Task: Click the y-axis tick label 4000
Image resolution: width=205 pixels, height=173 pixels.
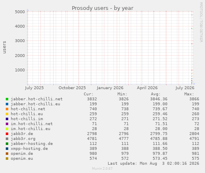Action: 20,26
